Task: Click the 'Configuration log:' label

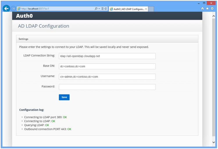Action: 32,110
